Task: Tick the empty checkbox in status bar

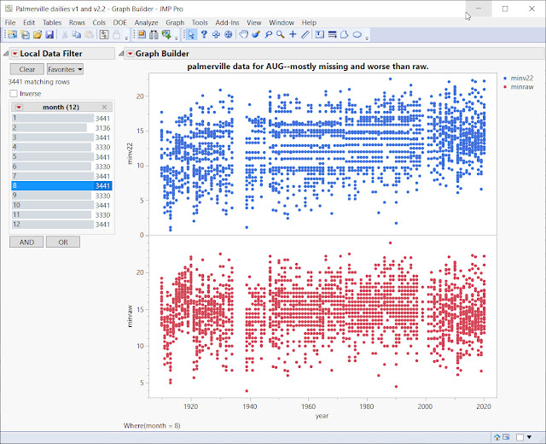Action: pos(520,437)
